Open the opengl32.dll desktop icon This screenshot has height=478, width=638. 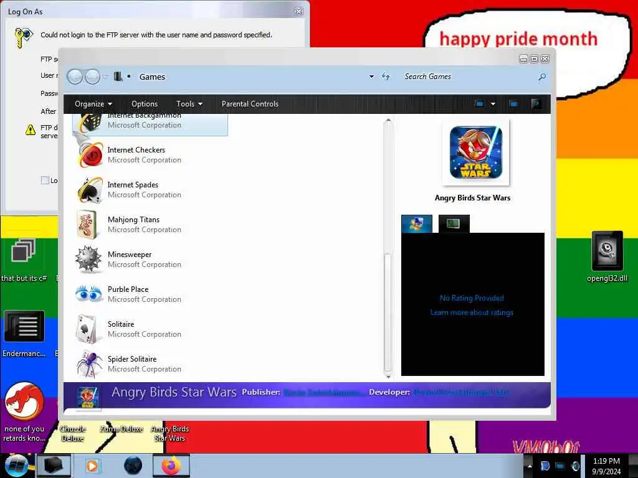coord(607,256)
